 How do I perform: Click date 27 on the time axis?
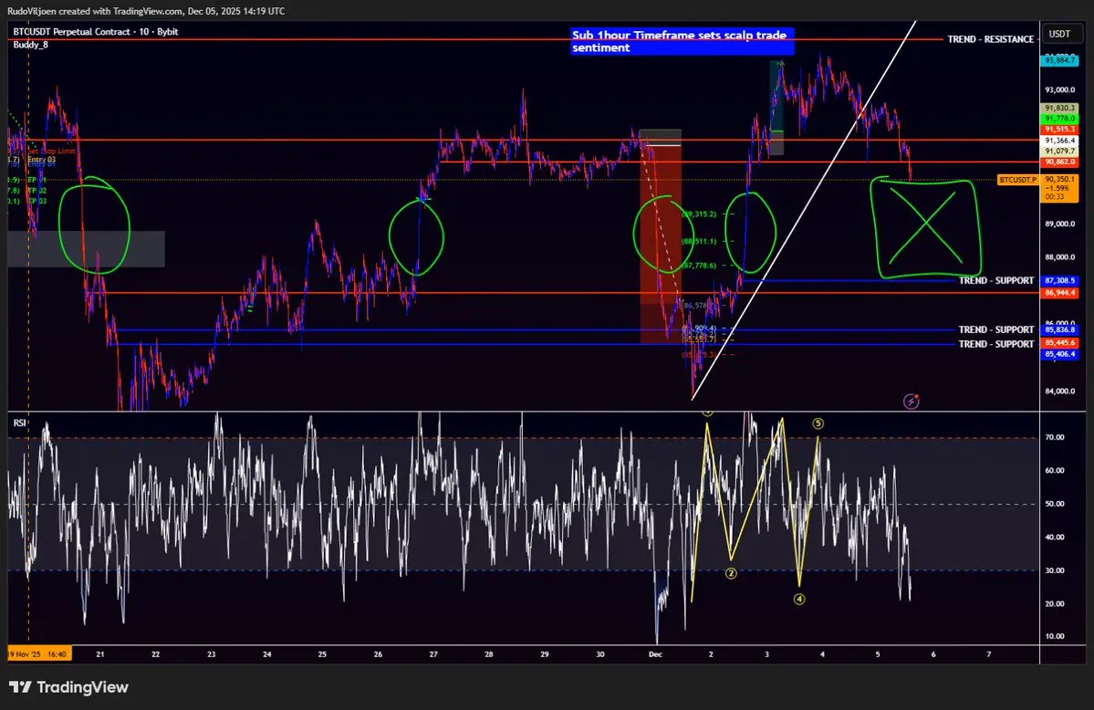point(433,655)
